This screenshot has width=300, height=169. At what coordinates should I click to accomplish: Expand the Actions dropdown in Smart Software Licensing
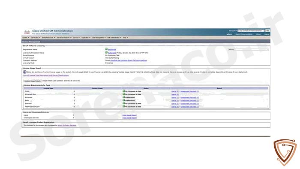point(248,49)
